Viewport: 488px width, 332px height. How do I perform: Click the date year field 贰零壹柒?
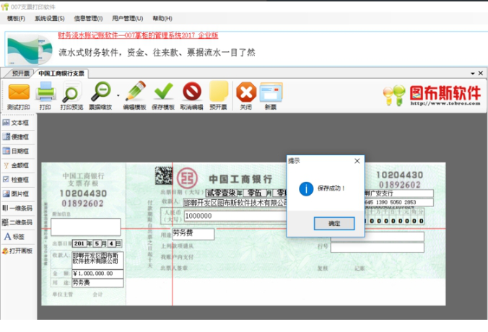pos(221,193)
